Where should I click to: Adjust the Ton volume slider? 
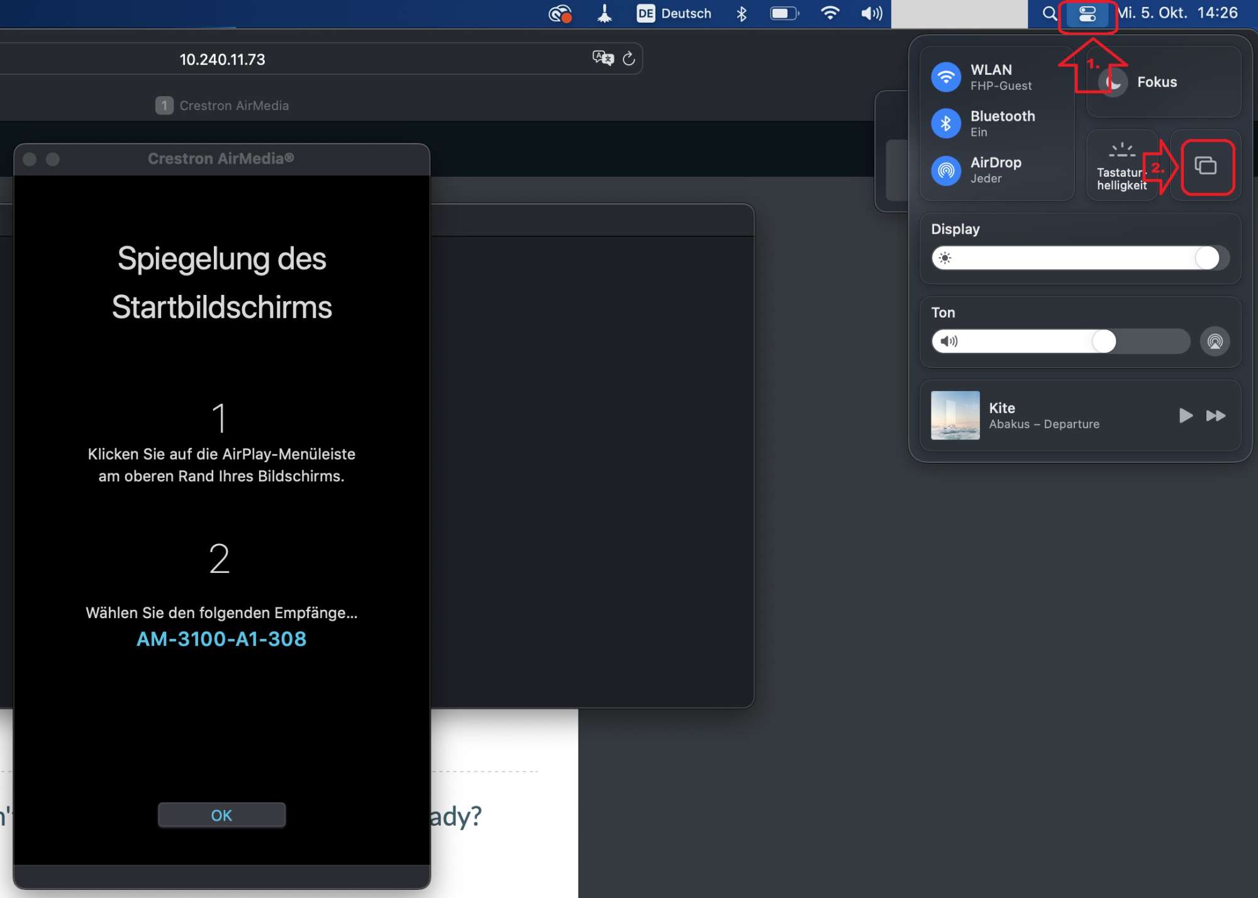click(x=1060, y=341)
